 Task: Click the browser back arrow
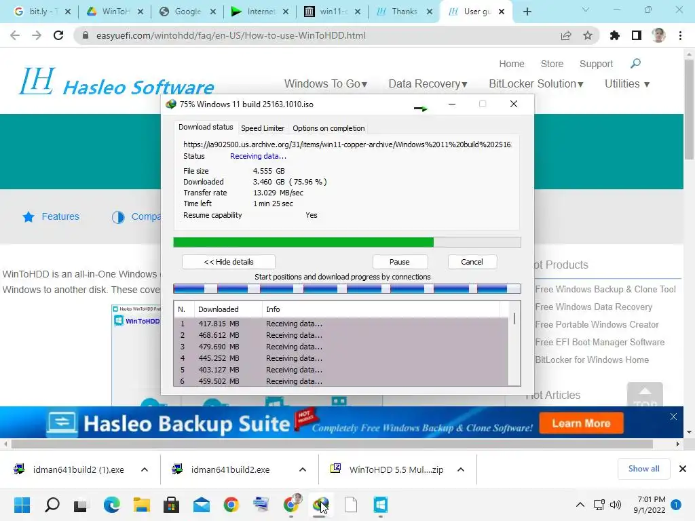click(15, 35)
